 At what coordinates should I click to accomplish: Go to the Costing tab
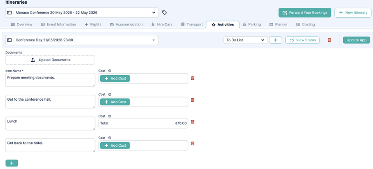pos(305,25)
